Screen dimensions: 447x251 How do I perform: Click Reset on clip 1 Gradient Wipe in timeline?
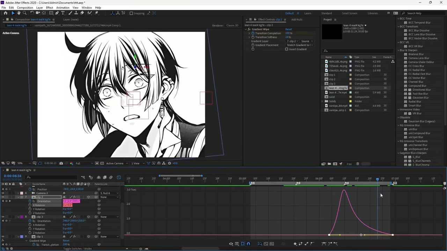click(x=66, y=241)
